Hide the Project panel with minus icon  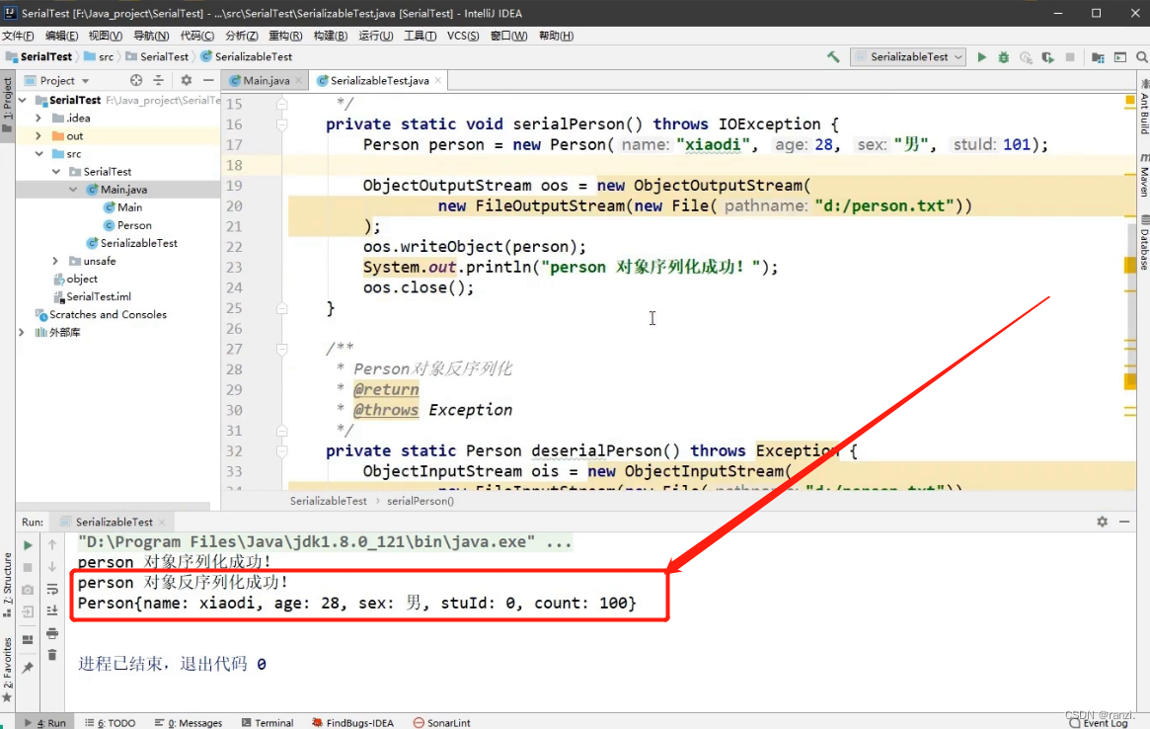208,80
